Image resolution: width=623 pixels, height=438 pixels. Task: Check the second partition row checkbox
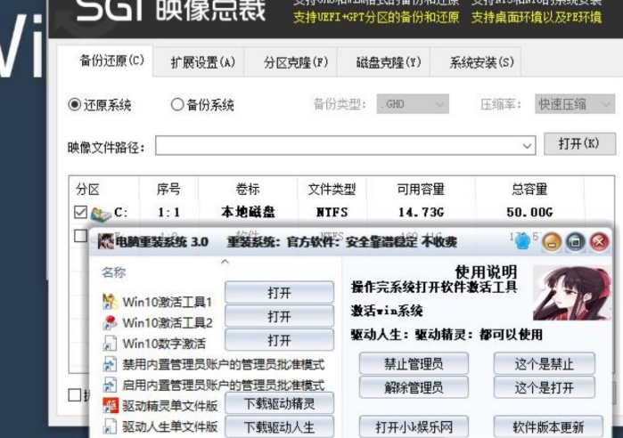coord(80,236)
